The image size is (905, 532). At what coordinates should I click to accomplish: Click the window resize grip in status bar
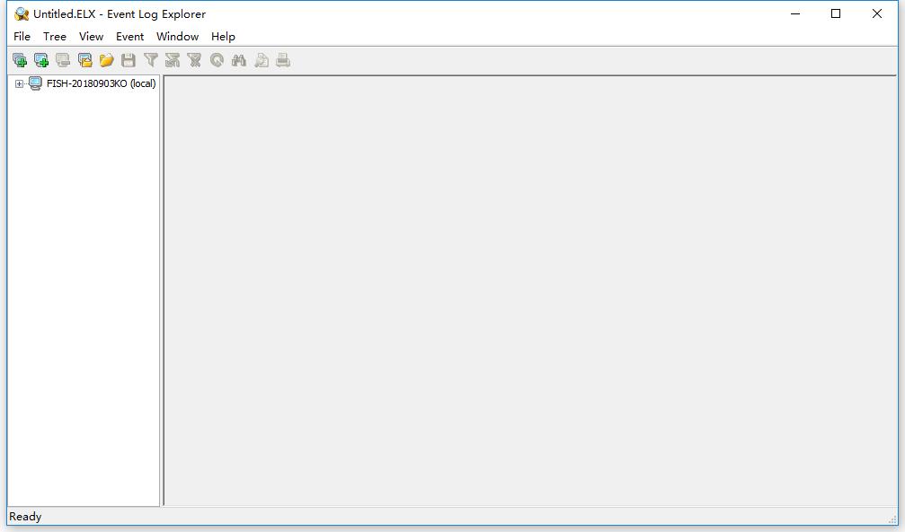[x=892, y=519]
